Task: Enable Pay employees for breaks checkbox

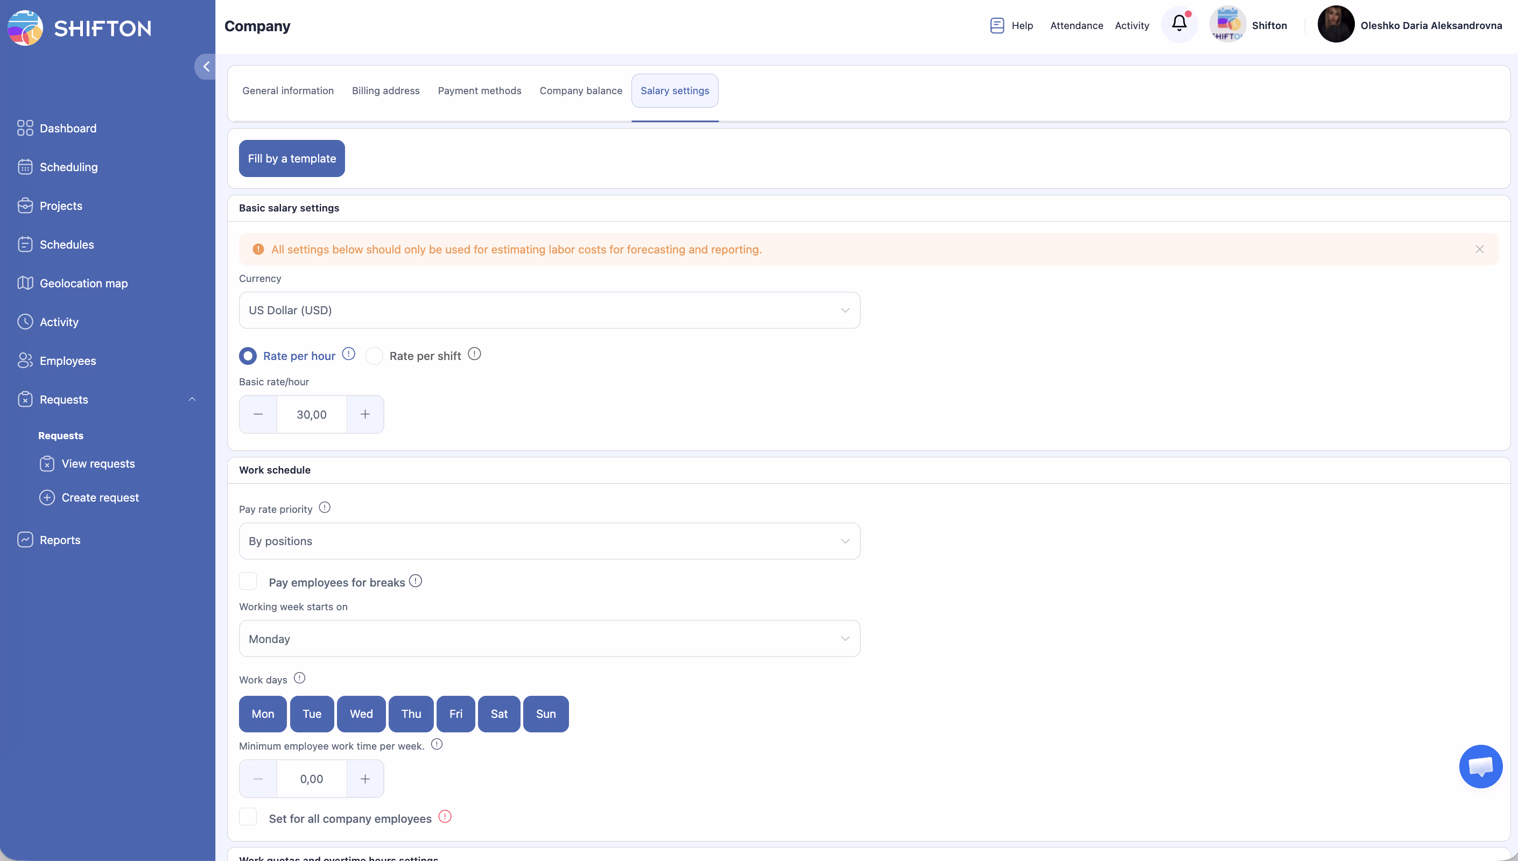Action: [248, 581]
